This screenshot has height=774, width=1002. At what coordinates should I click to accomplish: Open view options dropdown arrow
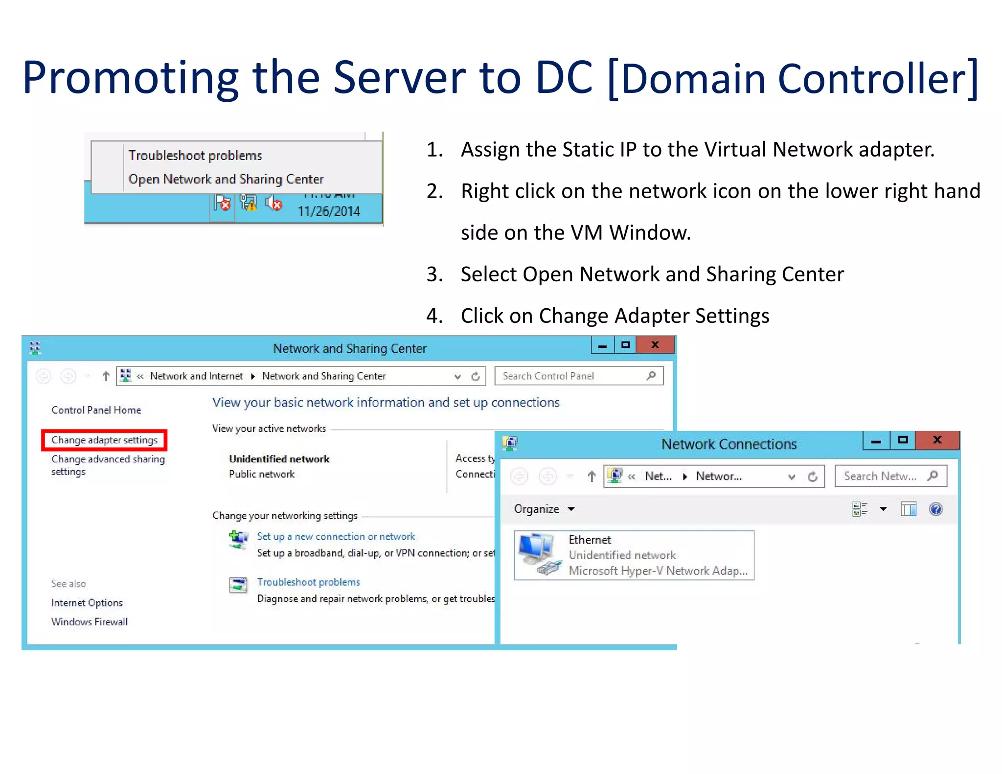click(x=883, y=509)
